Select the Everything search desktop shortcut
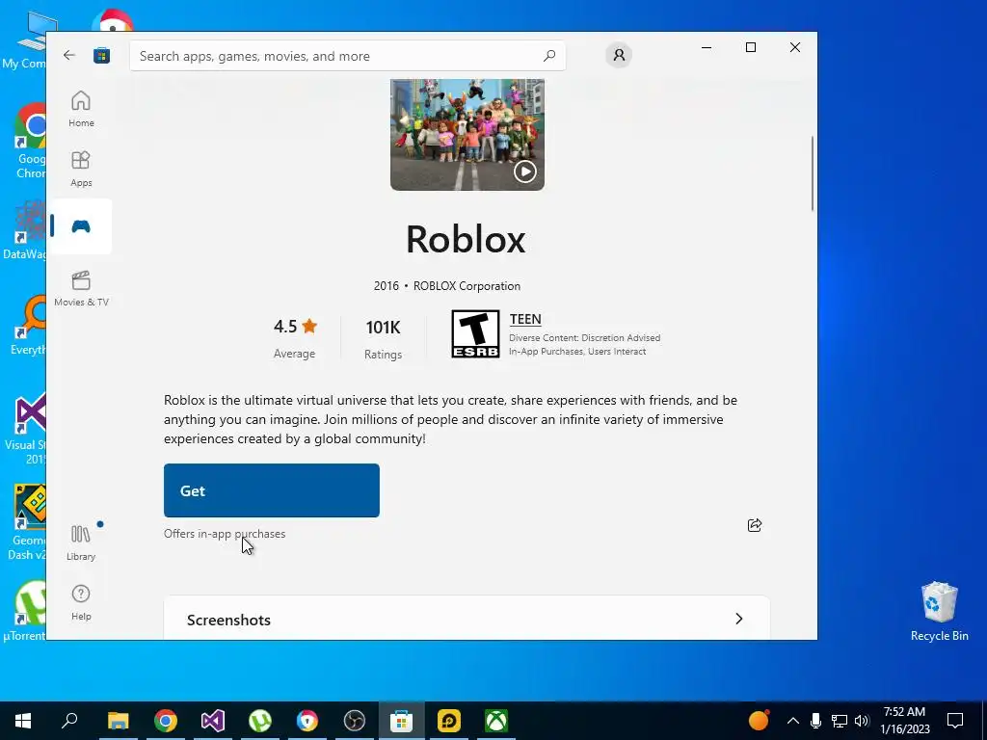The height and width of the screenshot is (740, 987). [28, 326]
